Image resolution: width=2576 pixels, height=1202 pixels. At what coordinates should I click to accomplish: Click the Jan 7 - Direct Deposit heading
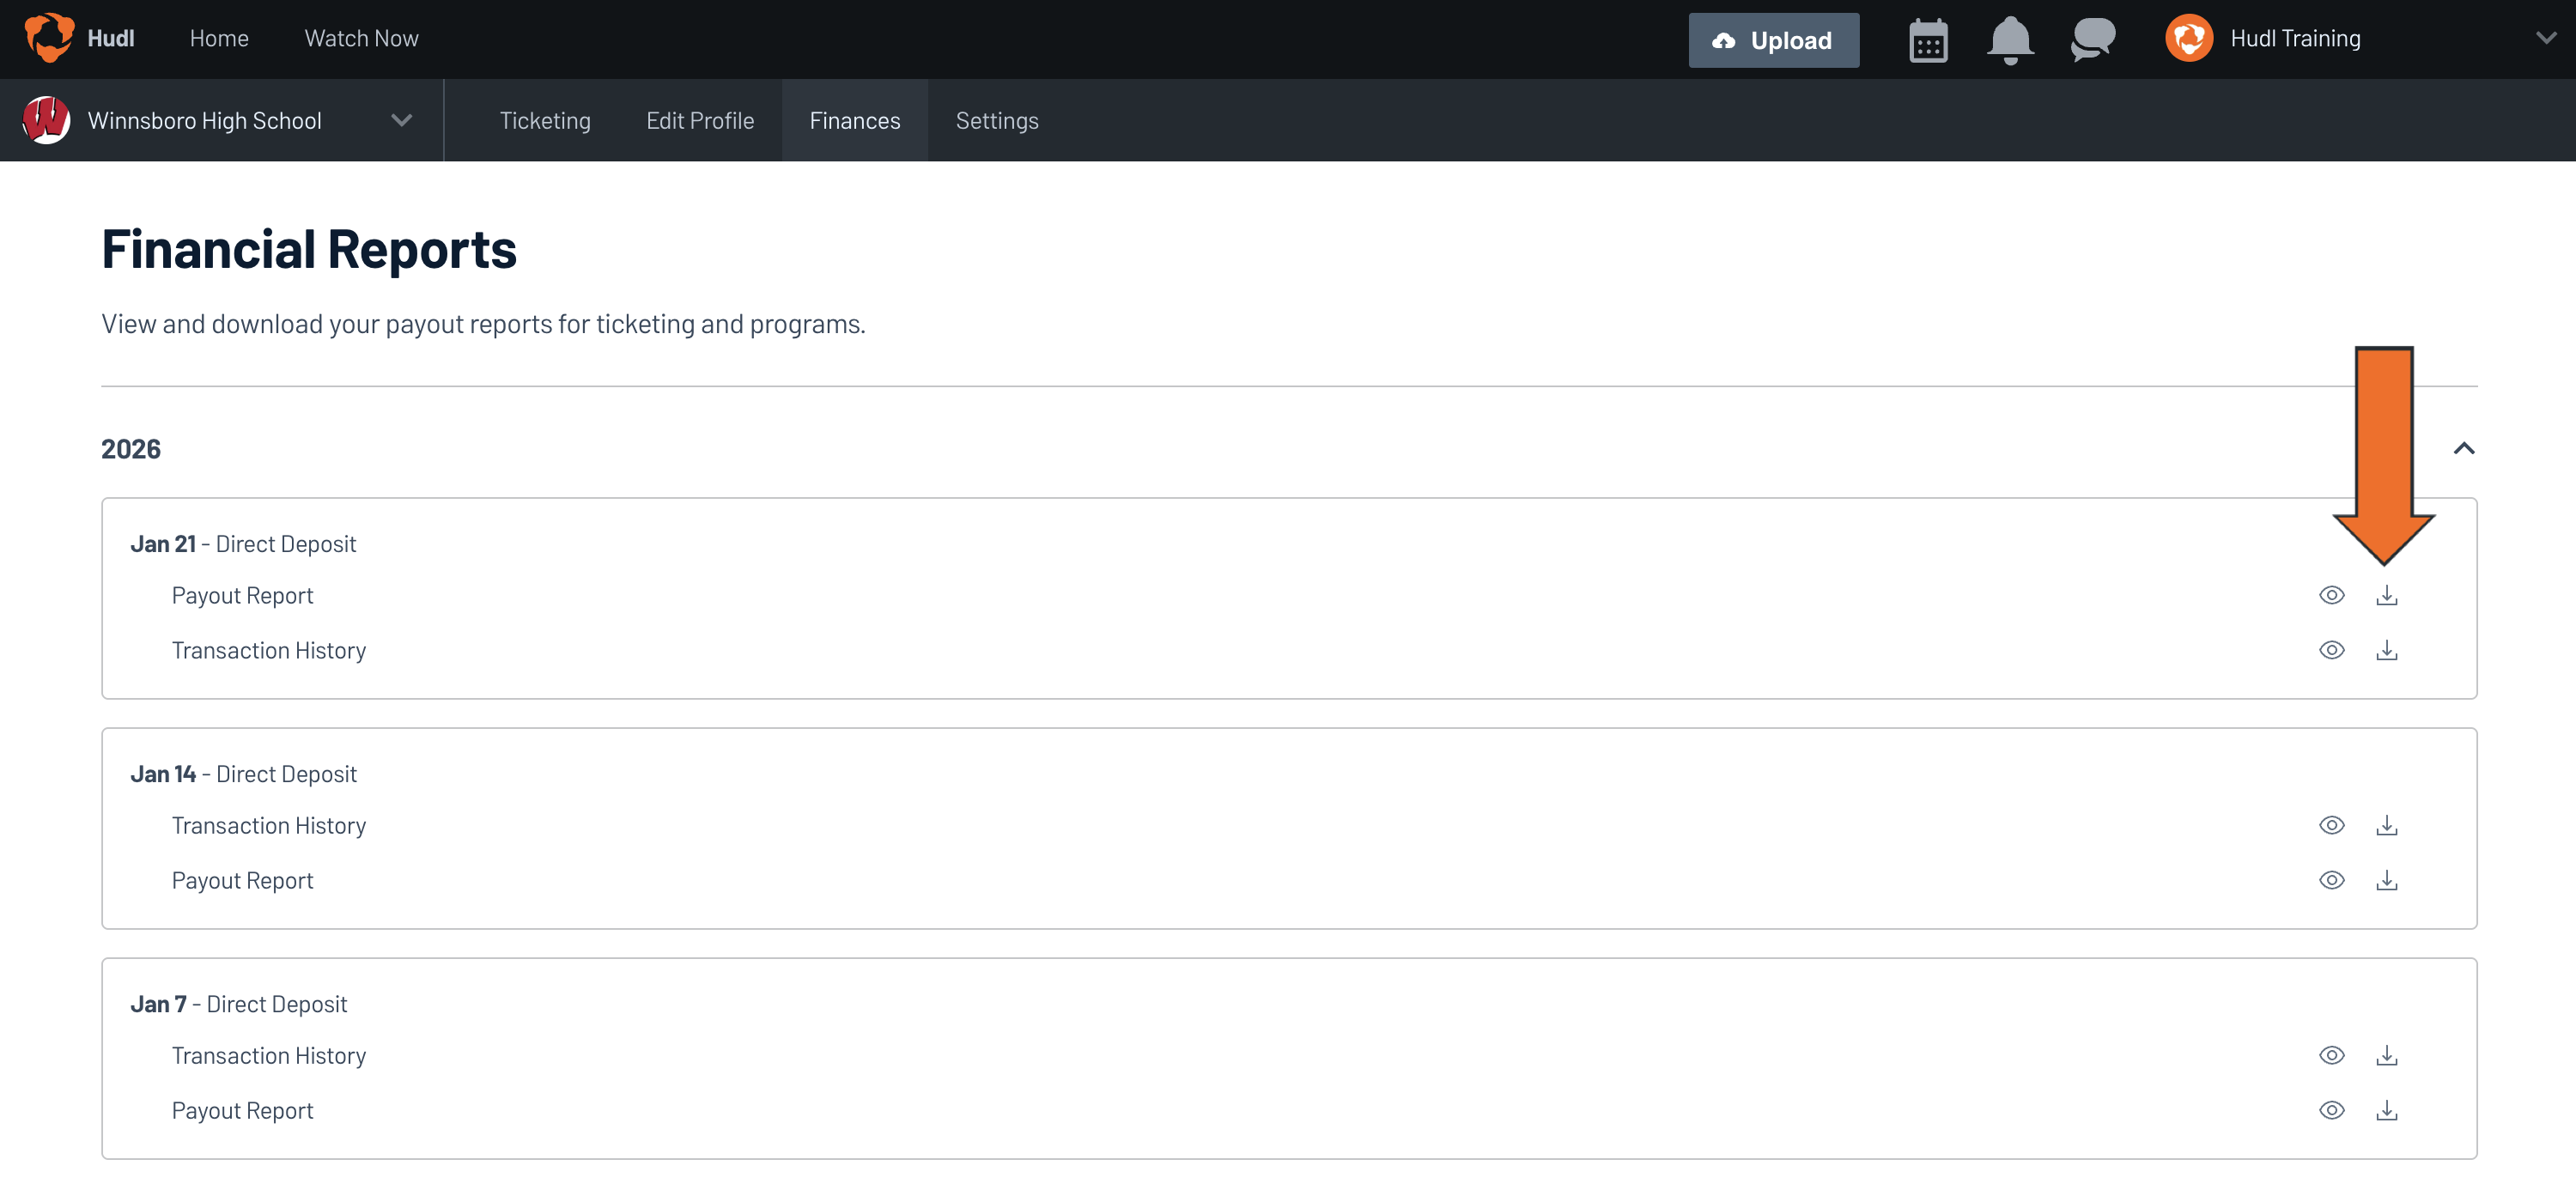coord(239,1003)
